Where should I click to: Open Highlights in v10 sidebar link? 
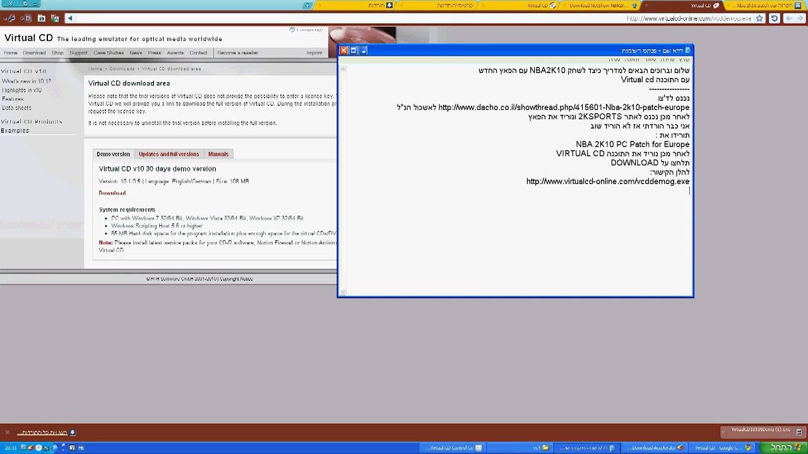[22, 90]
